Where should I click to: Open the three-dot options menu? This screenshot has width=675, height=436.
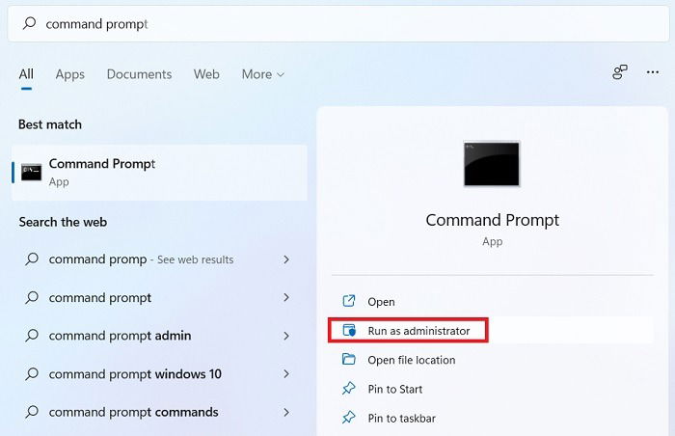pyautogui.click(x=653, y=72)
